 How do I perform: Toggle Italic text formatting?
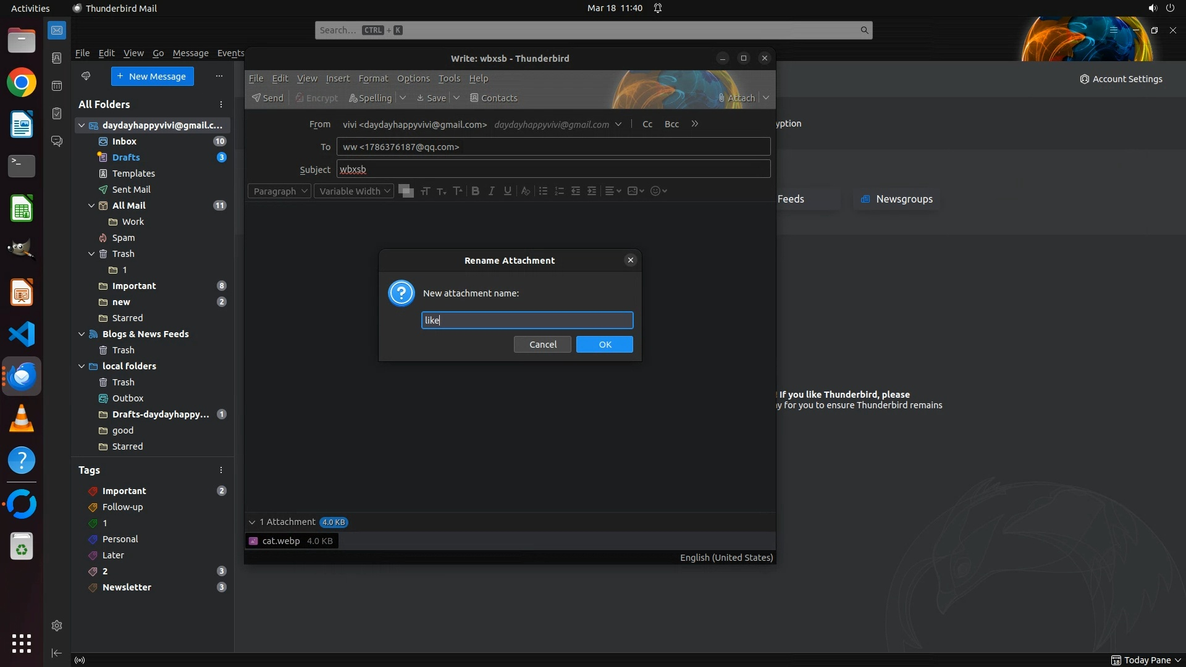[491, 191]
